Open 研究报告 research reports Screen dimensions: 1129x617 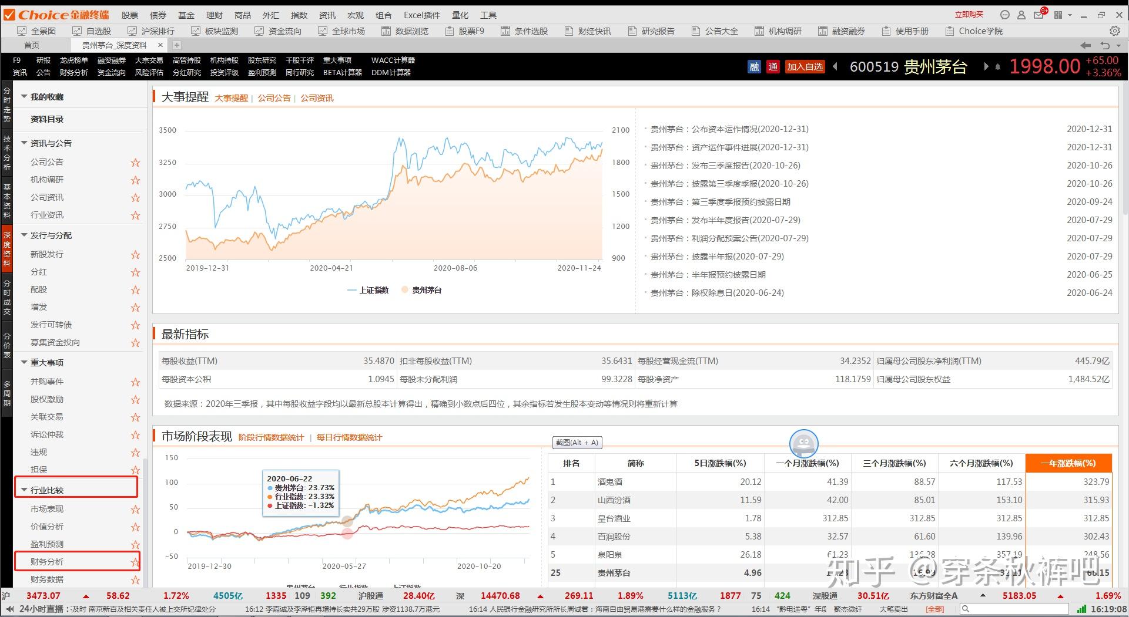(651, 31)
